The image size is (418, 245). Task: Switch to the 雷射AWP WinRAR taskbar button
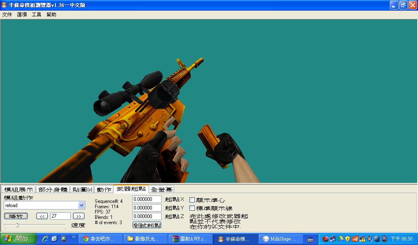point(191,239)
